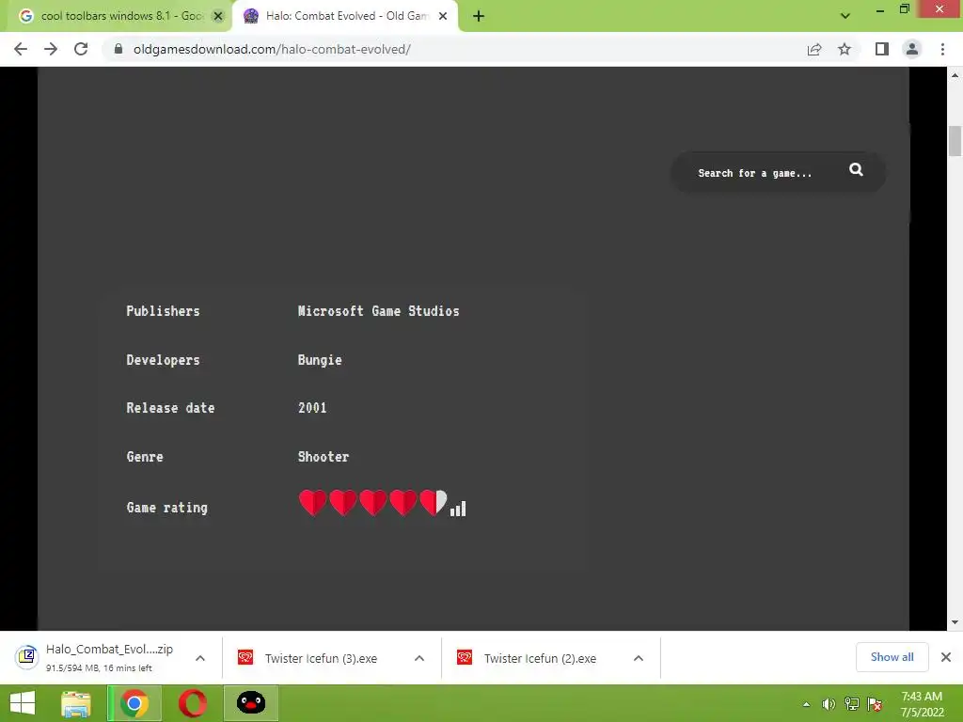Click the volume speaker tray icon
This screenshot has height=722, width=963.
829,704
